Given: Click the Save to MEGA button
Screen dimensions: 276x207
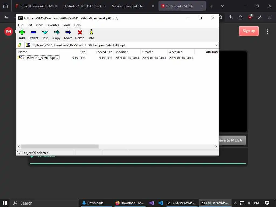Looking at the screenshot, I should (232, 140).
